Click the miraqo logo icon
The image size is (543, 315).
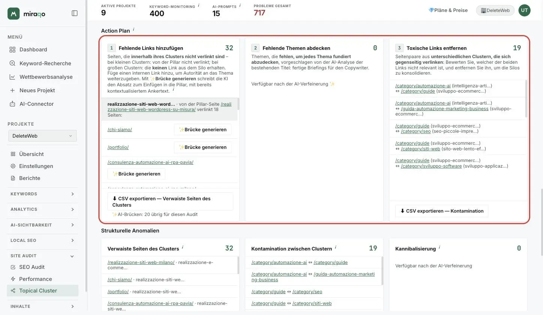pos(13,13)
